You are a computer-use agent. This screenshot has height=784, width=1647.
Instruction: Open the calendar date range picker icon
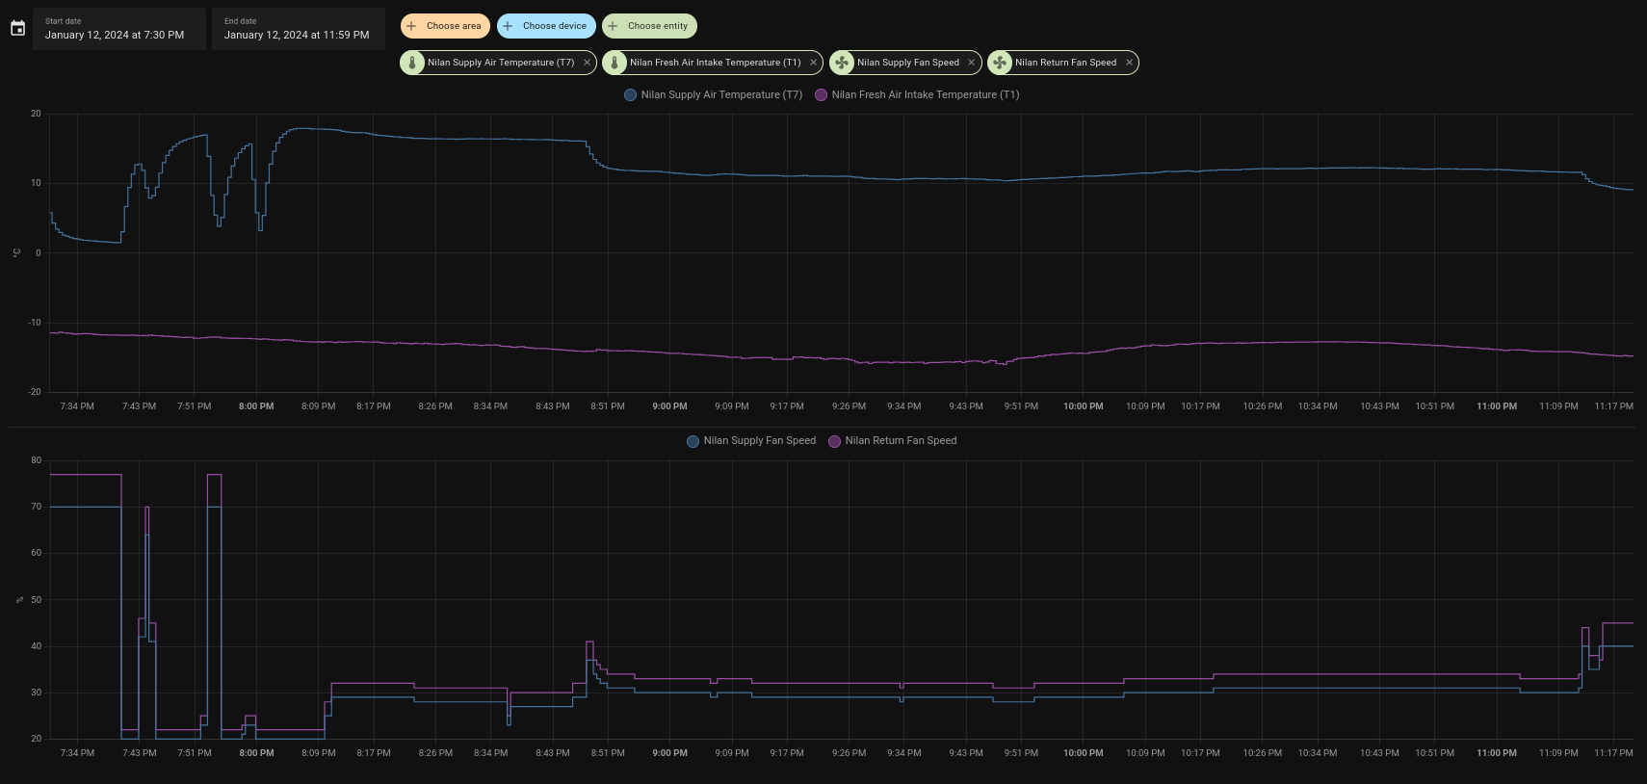point(17,29)
